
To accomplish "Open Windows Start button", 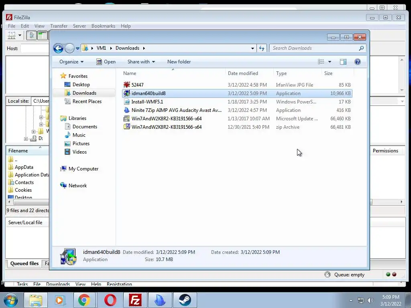I will [x=10, y=300].
